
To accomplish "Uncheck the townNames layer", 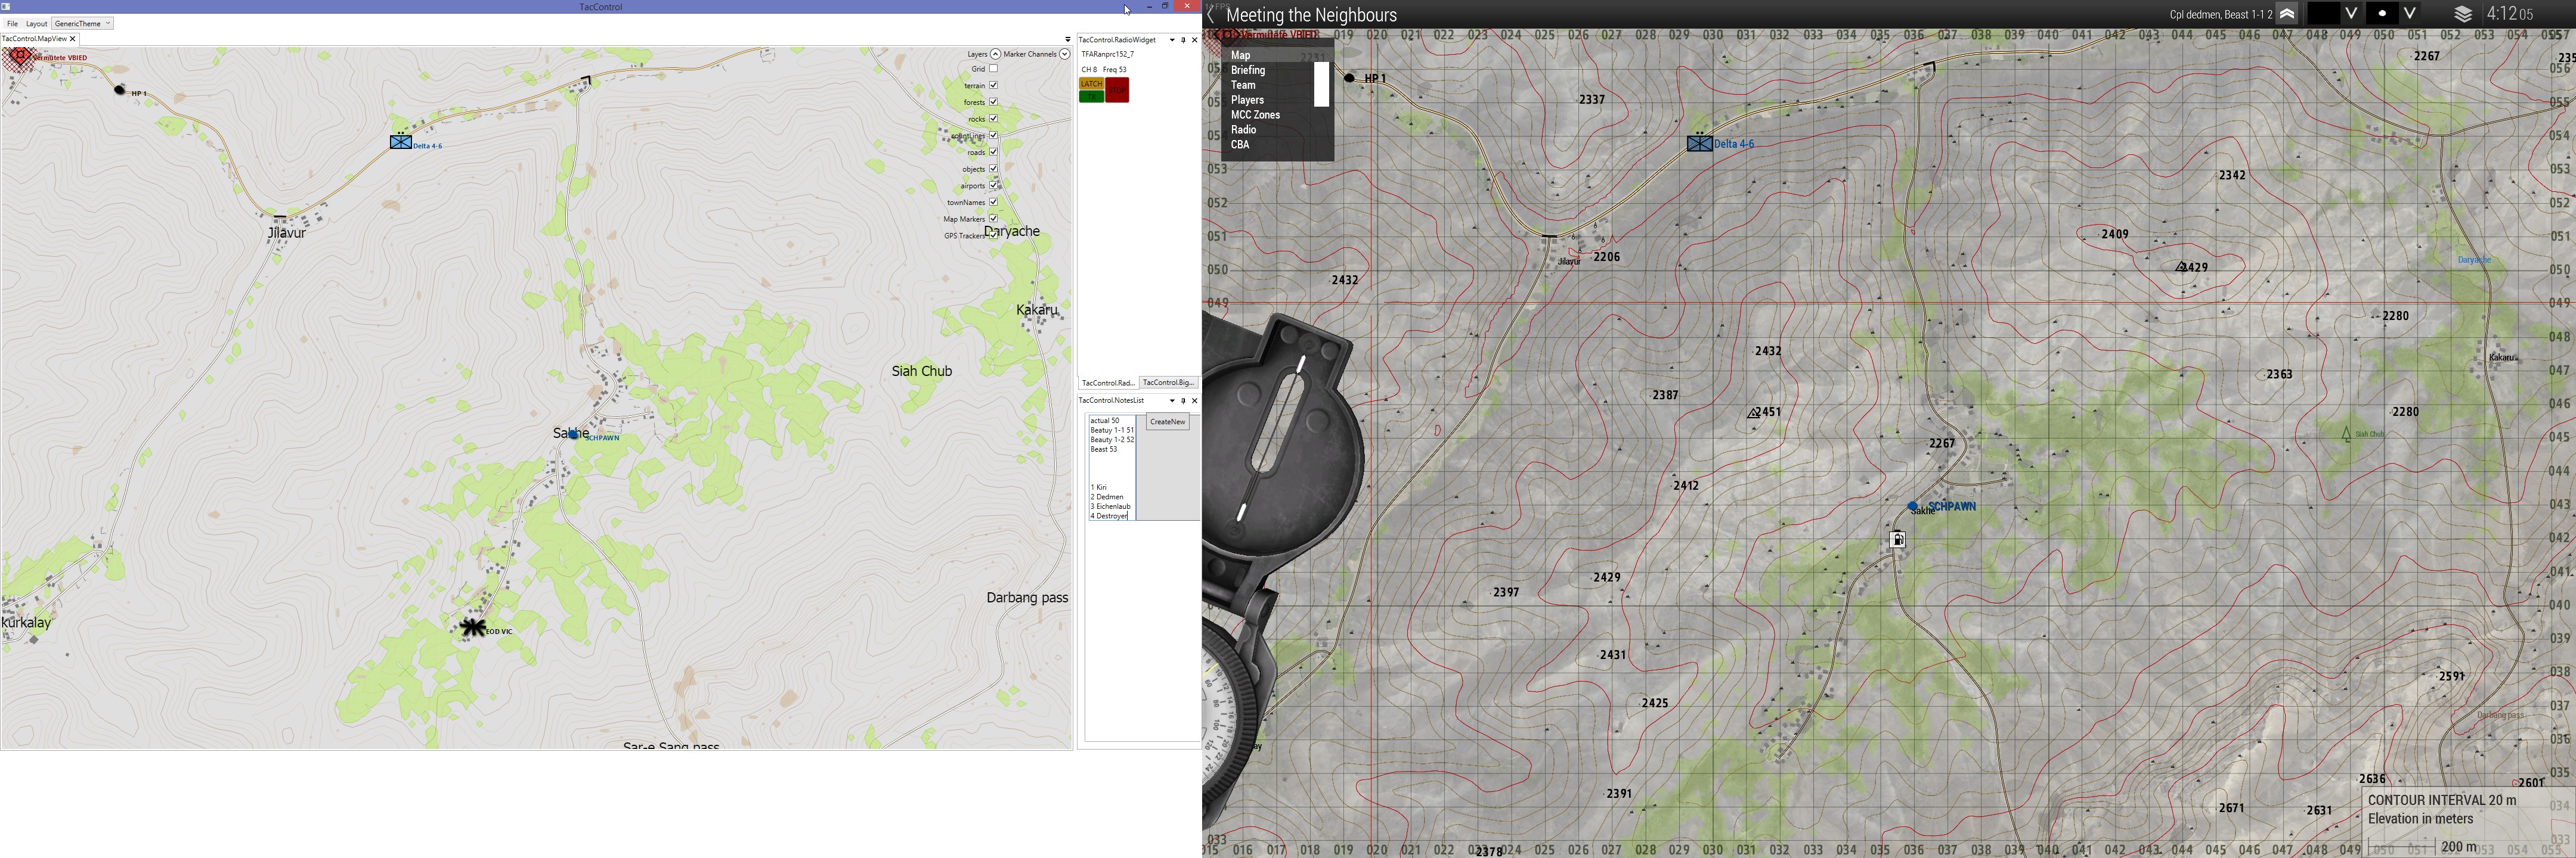I will coord(993,202).
